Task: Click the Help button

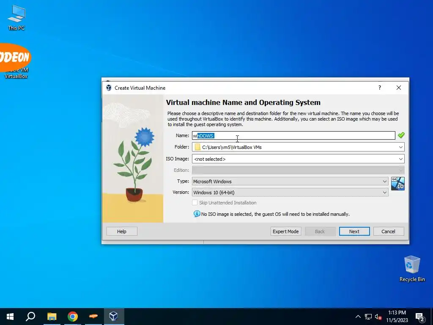Action: [x=122, y=231]
